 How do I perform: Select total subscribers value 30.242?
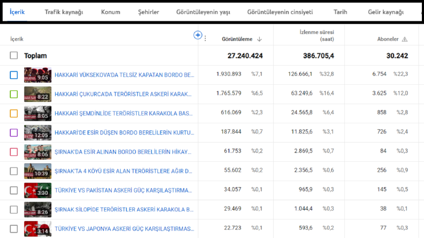[x=397, y=55]
